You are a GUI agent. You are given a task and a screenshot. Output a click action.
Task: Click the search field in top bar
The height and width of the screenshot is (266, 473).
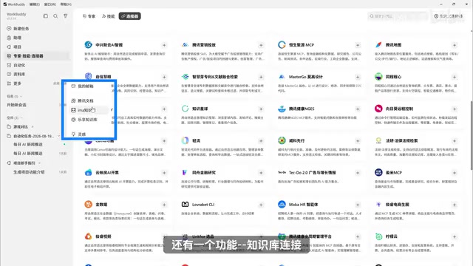tap(398, 16)
